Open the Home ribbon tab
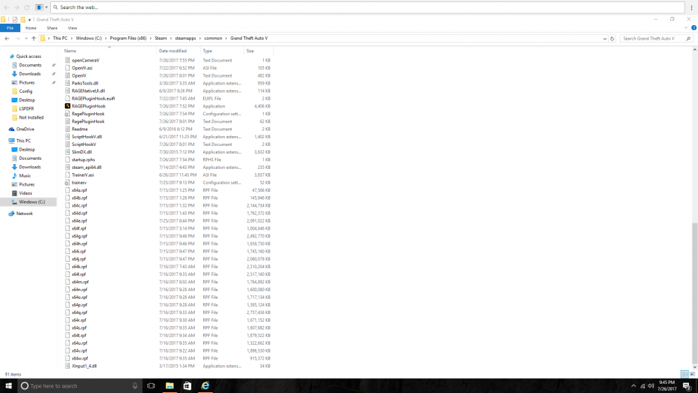Image resolution: width=698 pixels, height=393 pixels. (x=31, y=28)
